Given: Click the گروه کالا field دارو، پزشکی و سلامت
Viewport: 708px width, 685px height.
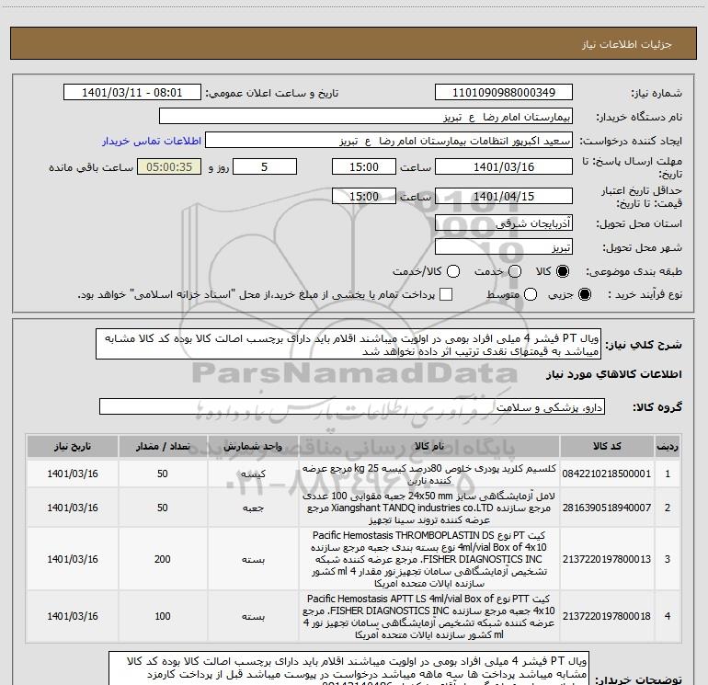Looking at the screenshot, I should click(x=352, y=406).
